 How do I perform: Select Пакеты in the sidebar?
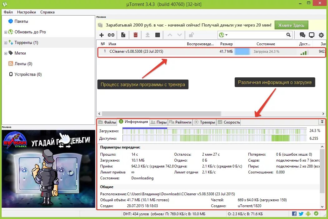point(21,21)
